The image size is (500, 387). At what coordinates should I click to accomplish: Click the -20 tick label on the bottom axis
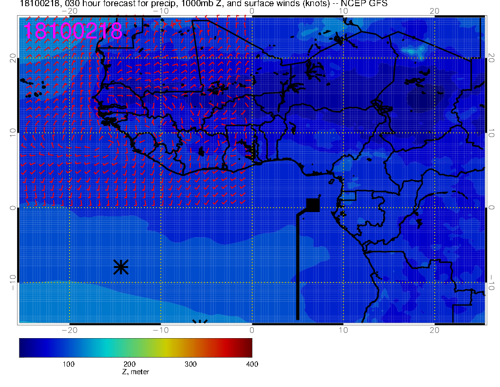tap(70, 330)
